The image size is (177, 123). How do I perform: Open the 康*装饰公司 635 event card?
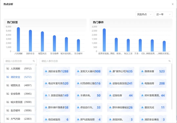pyautogui.click(x=121, y=71)
